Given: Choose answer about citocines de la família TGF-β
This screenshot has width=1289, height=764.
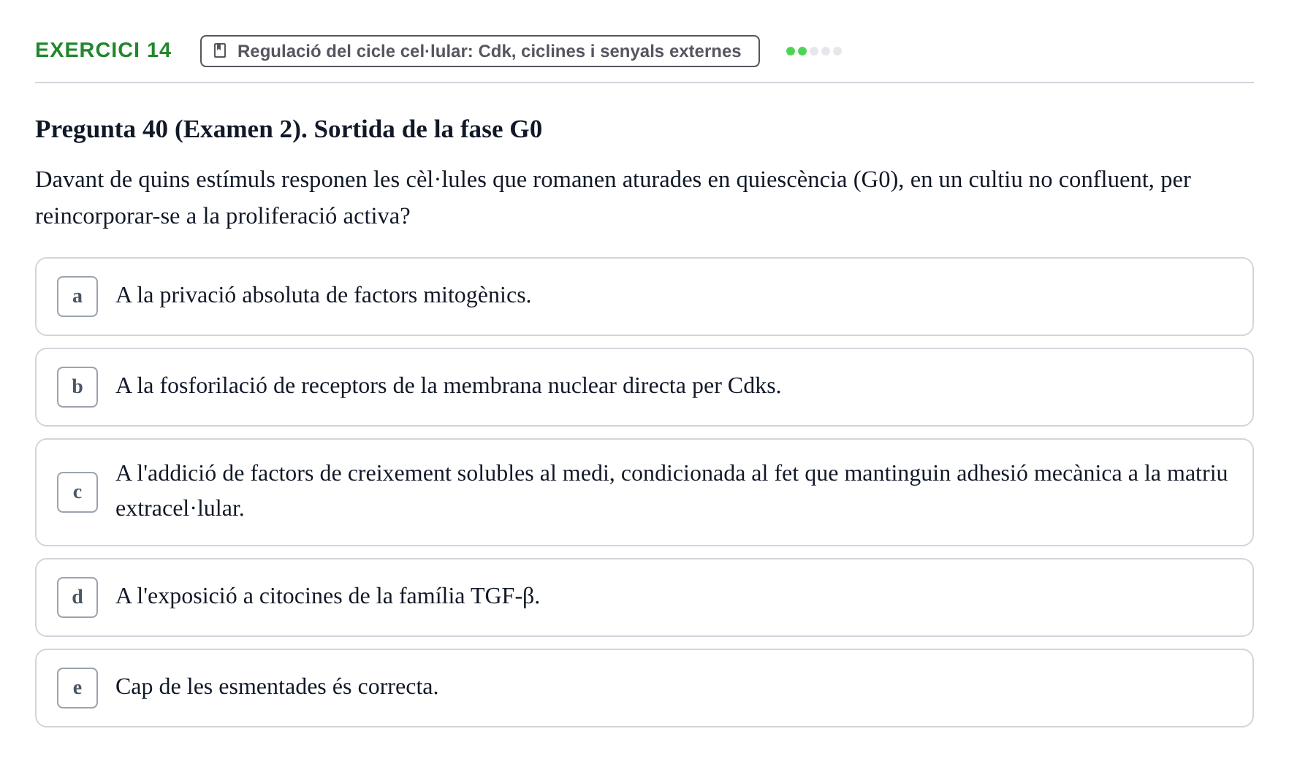Looking at the screenshot, I should (x=644, y=597).
